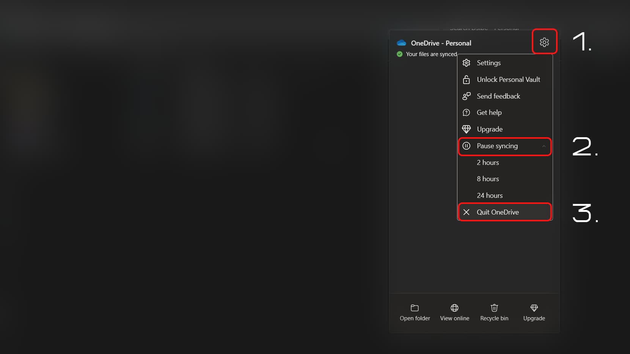Click the "Your files are synced" status text
Viewport: 630px width, 354px height.
(432, 54)
